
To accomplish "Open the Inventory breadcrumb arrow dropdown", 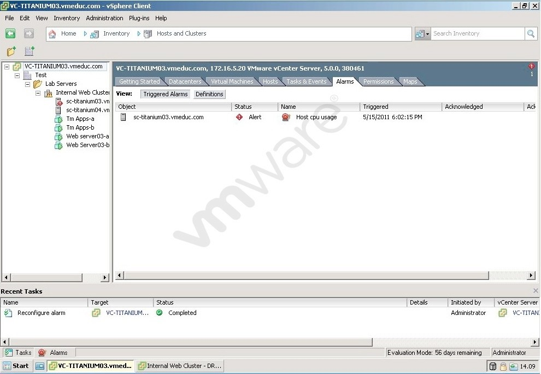I will point(139,33).
